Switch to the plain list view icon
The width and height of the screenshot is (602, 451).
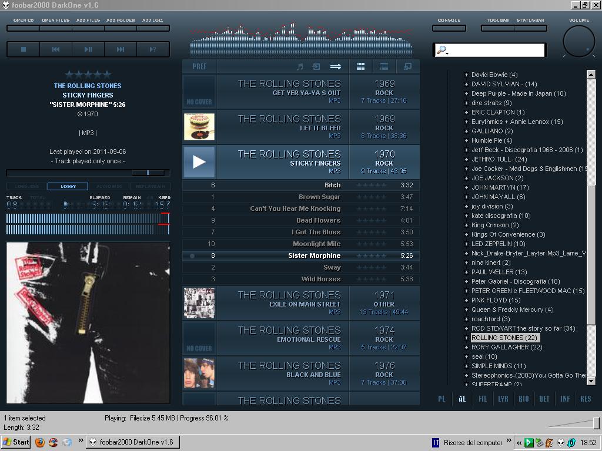(384, 66)
